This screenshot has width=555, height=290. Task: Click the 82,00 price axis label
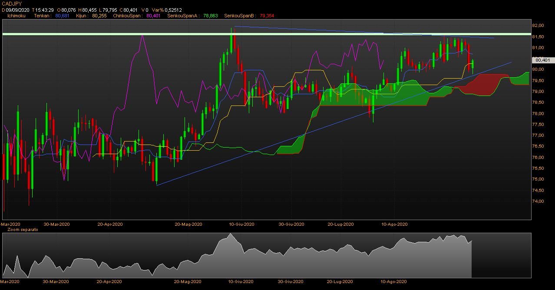point(538,26)
